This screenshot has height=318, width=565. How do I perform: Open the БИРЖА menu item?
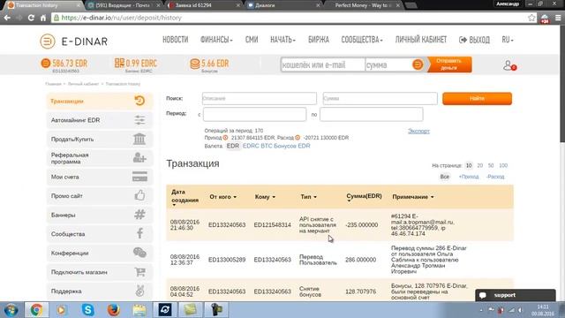319,40
